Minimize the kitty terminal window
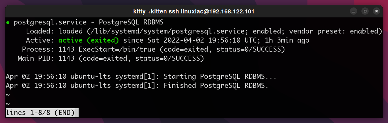 coord(354,11)
